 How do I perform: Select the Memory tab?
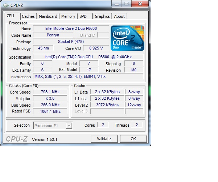[x=68, y=16]
